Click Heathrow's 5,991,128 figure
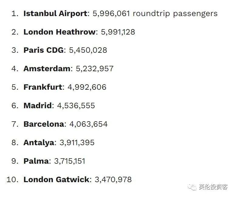This screenshot has width=235, height=197. [117, 32]
